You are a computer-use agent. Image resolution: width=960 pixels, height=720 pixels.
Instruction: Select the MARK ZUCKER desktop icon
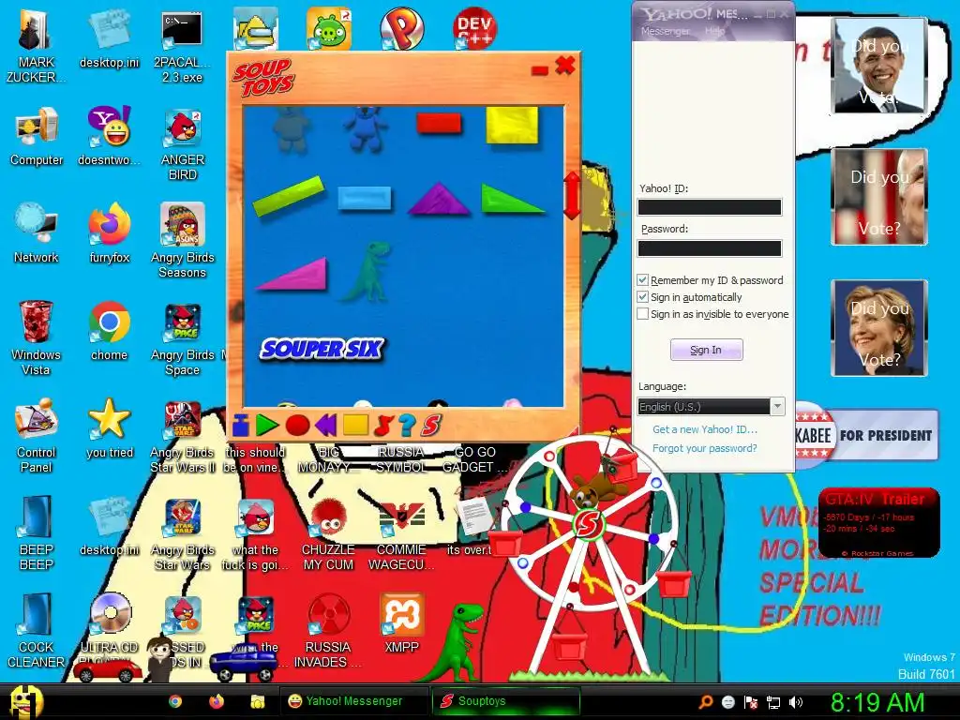[x=37, y=46]
